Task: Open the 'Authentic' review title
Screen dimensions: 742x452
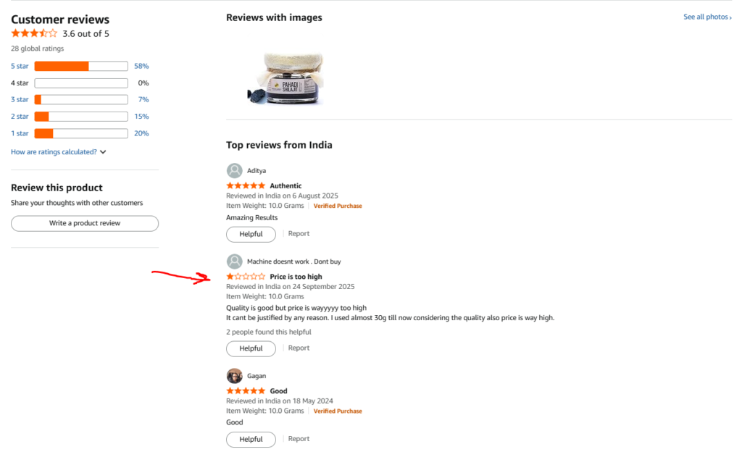Action: (285, 185)
